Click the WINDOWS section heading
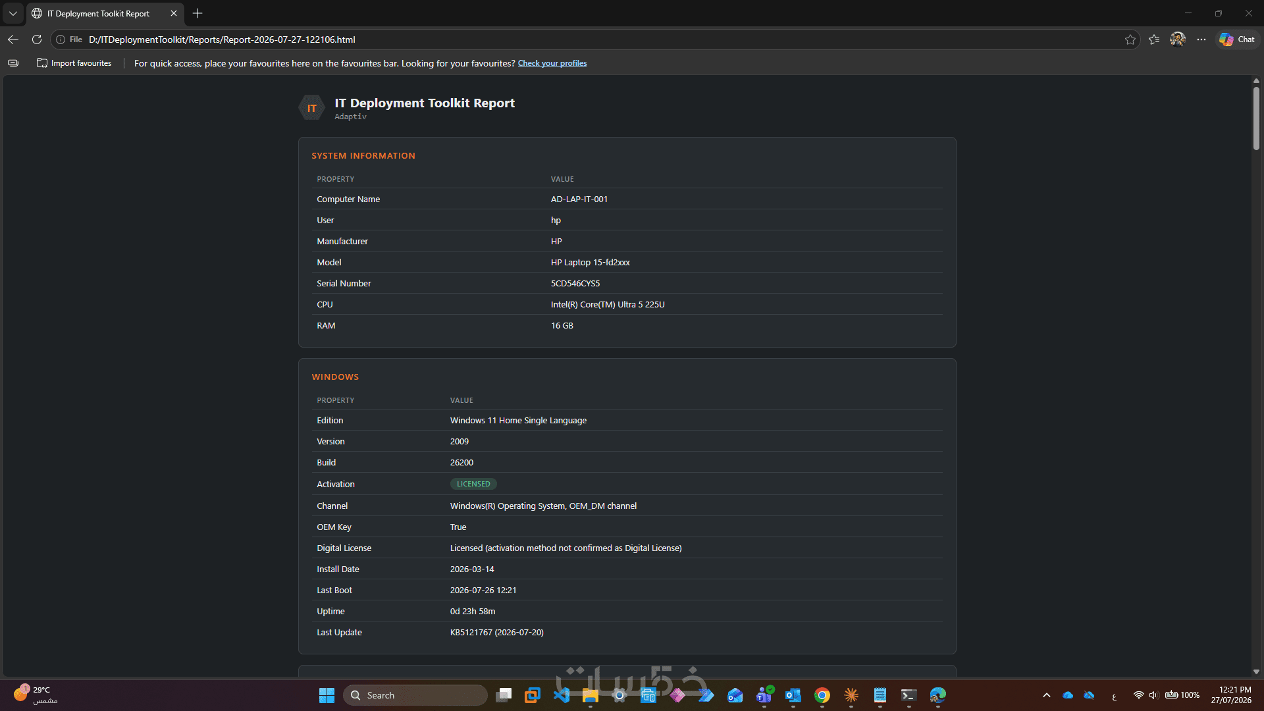Screen dimensions: 1264x711 (335, 377)
